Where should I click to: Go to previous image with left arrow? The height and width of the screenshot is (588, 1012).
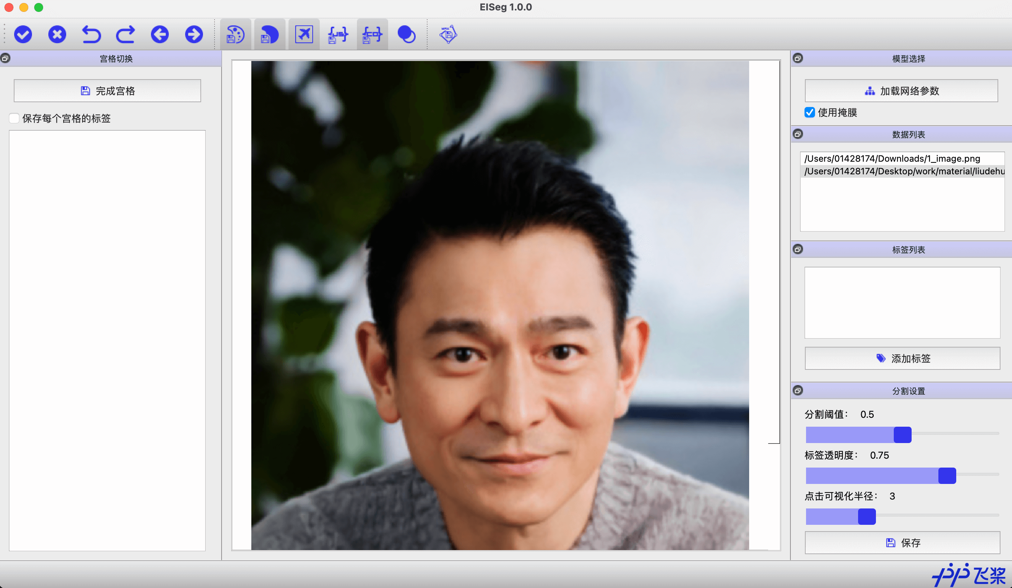[159, 35]
